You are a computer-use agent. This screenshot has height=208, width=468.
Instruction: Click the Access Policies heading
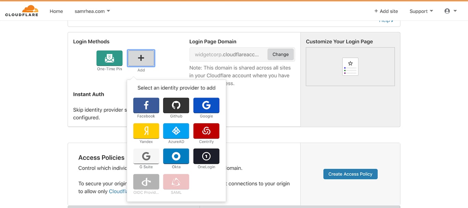pos(101,157)
